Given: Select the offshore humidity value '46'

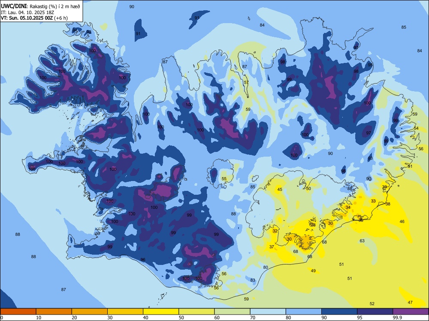Looking at the screenshot, I should point(402,222).
